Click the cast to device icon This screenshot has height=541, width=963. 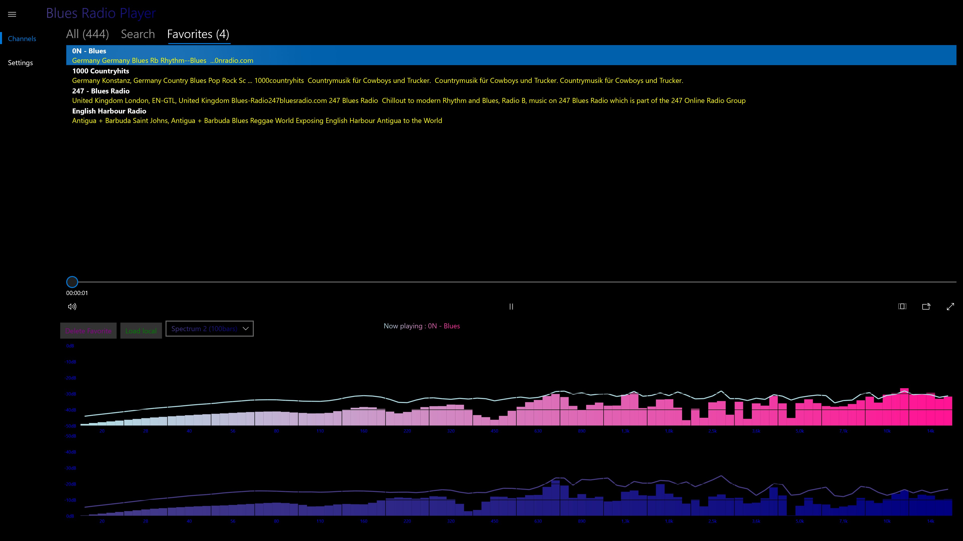[x=926, y=307]
